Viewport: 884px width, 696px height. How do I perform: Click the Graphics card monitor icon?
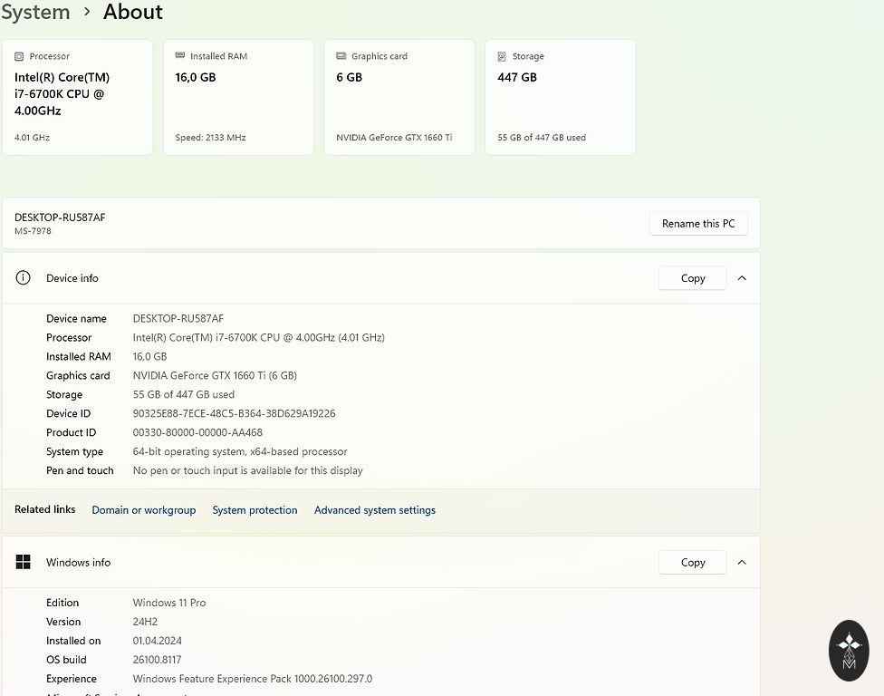[x=341, y=56]
